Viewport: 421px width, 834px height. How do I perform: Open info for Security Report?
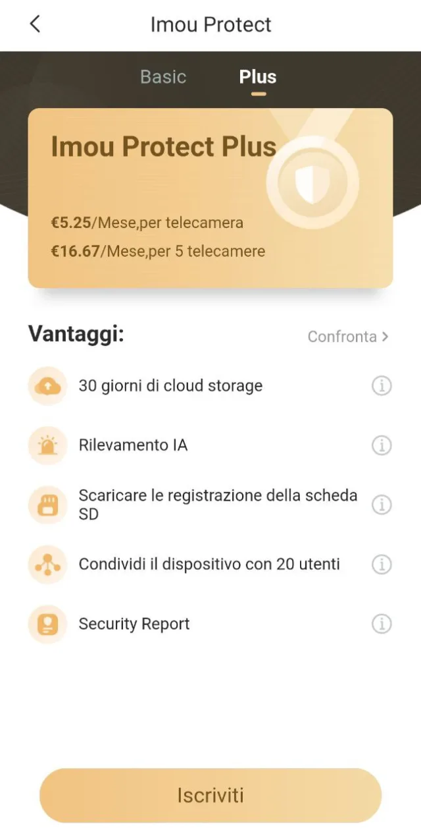[382, 624]
